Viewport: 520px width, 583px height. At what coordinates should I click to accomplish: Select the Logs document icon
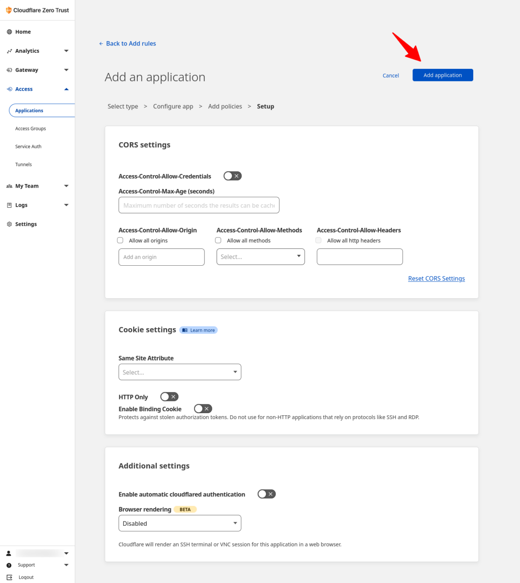pyautogui.click(x=9, y=205)
